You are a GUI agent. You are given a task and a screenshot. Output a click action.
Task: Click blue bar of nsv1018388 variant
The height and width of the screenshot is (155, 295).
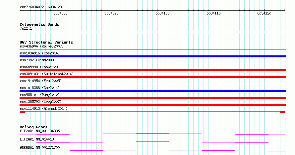152,91
